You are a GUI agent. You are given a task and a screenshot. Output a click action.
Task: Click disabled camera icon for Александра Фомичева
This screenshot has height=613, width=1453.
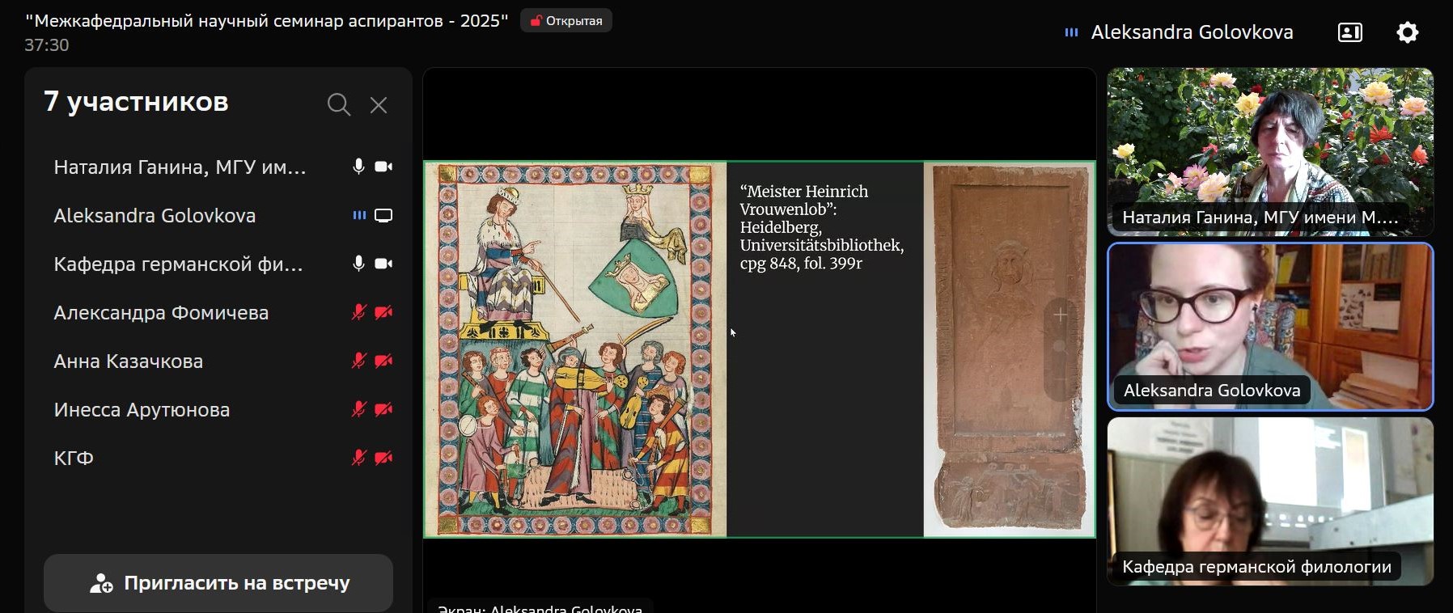click(x=383, y=312)
